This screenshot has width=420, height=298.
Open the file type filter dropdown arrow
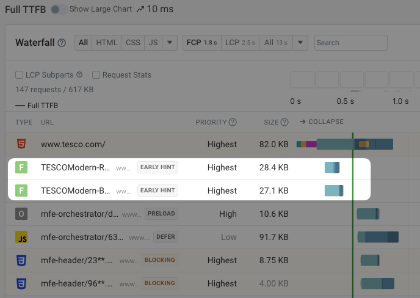pos(170,43)
